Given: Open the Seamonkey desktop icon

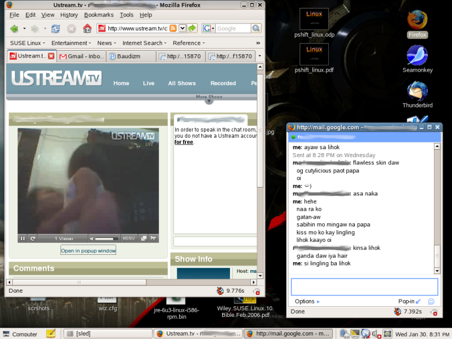Looking at the screenshot, I should point(417,56).
